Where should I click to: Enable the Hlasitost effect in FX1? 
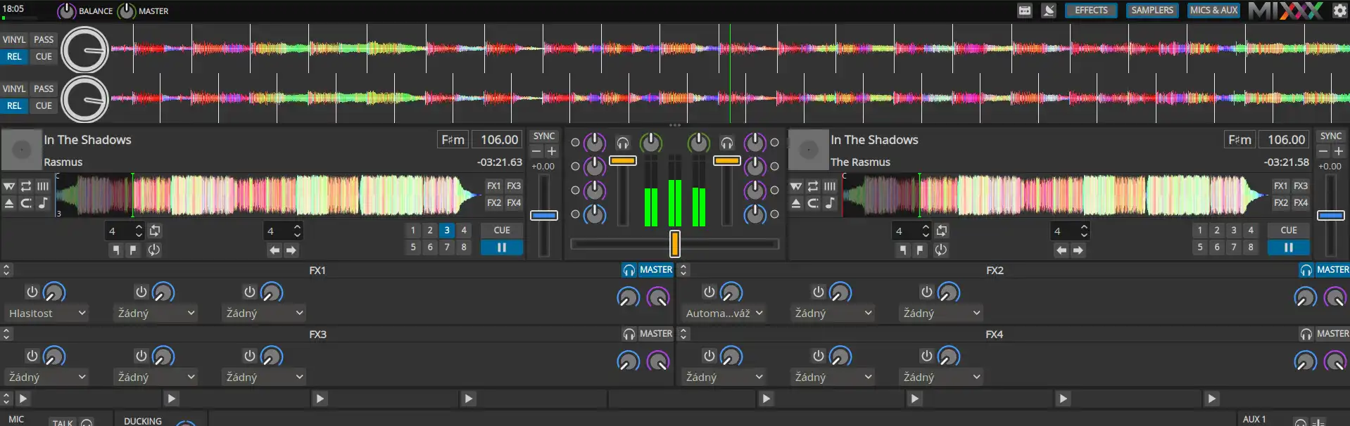point(32,292)
